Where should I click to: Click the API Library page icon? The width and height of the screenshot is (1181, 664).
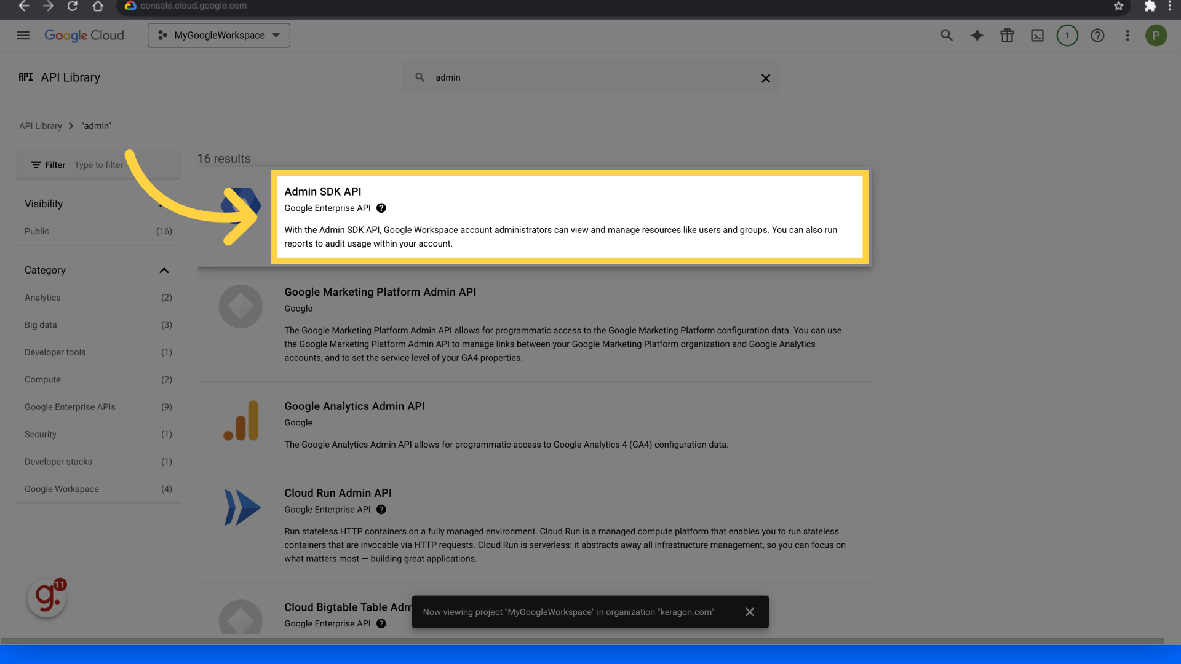[26, 77]
